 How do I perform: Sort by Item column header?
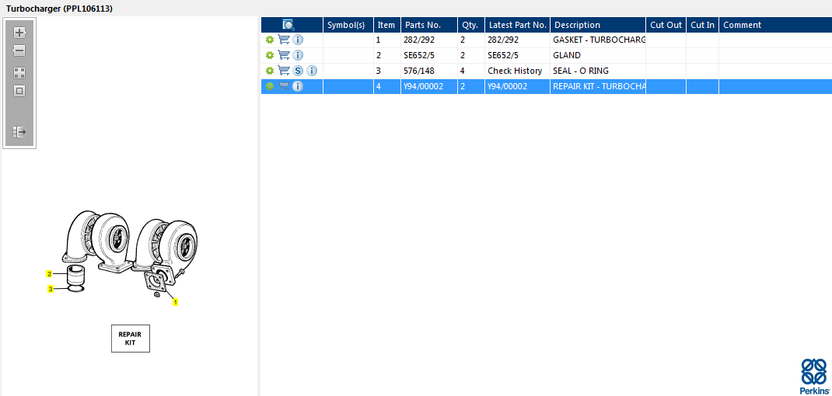(x=386, y=25)
